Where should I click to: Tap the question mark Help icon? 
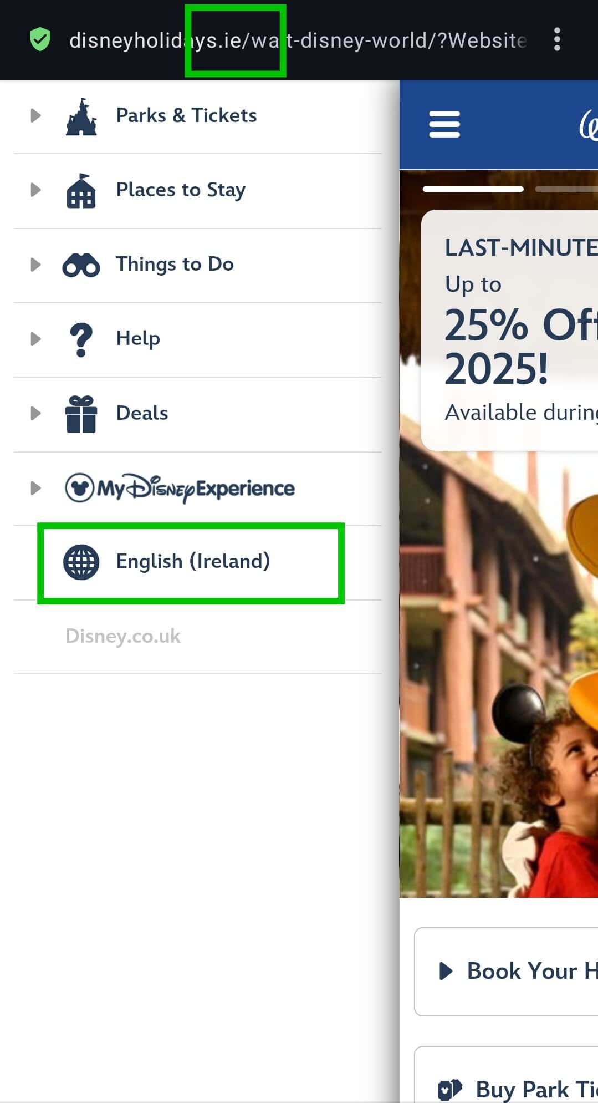81,339
